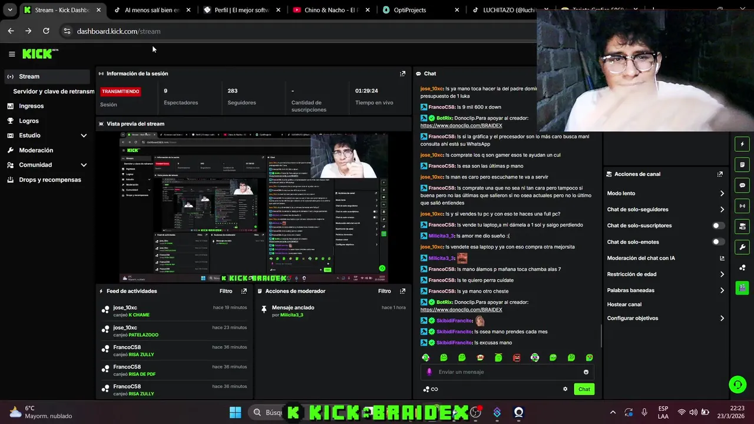
Task: Click K CHAME reward by jose_10xc
Action: pyautogui.click(x=139, y=315)
